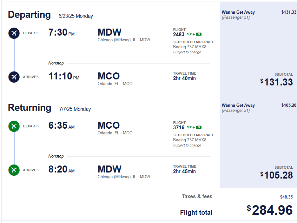Click the departing flight MCO arrives plane icon
Screen dimensions: 297x223
[14, 77]
